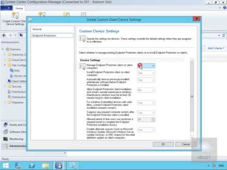The width and height of the screenshot is (227, 170).
Task: Click the navigation Back arrow
Action: (x=4, y=35)
